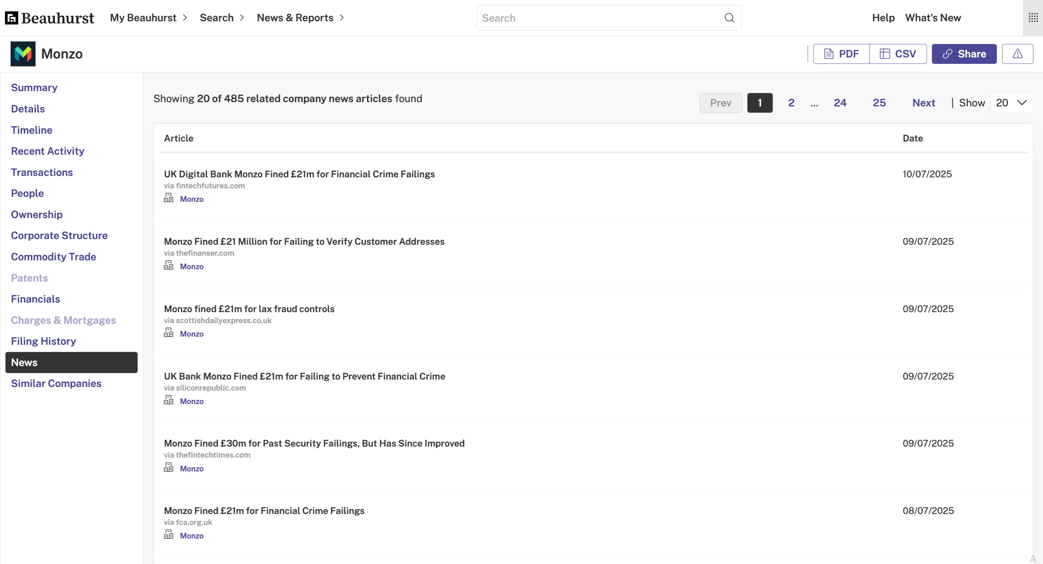Click the Beauhurst logo icon

[11, 18]
